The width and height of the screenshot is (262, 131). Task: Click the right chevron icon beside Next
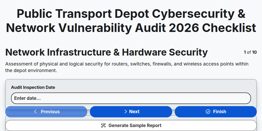[x=126, y=112]
